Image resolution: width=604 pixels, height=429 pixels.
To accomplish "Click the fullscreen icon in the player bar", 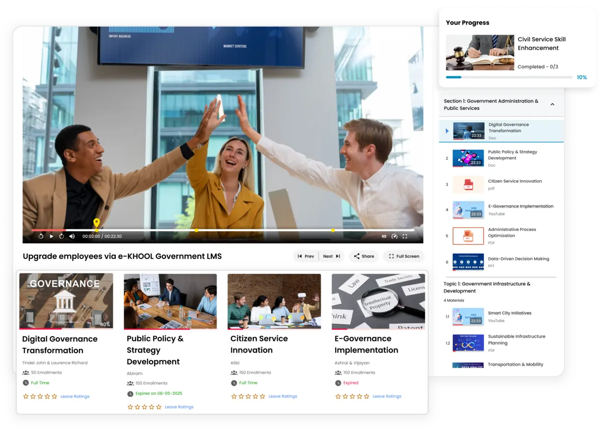I will 405,236.
